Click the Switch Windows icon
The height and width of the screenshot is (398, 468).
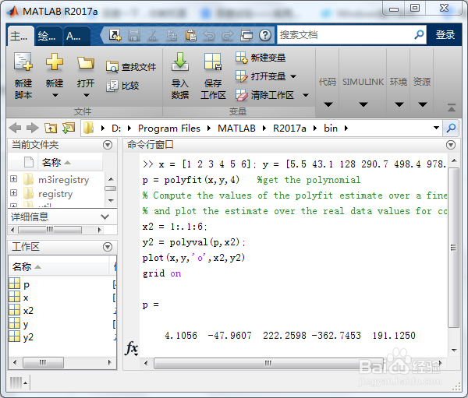pyautogui.click(x=246, y=36)
